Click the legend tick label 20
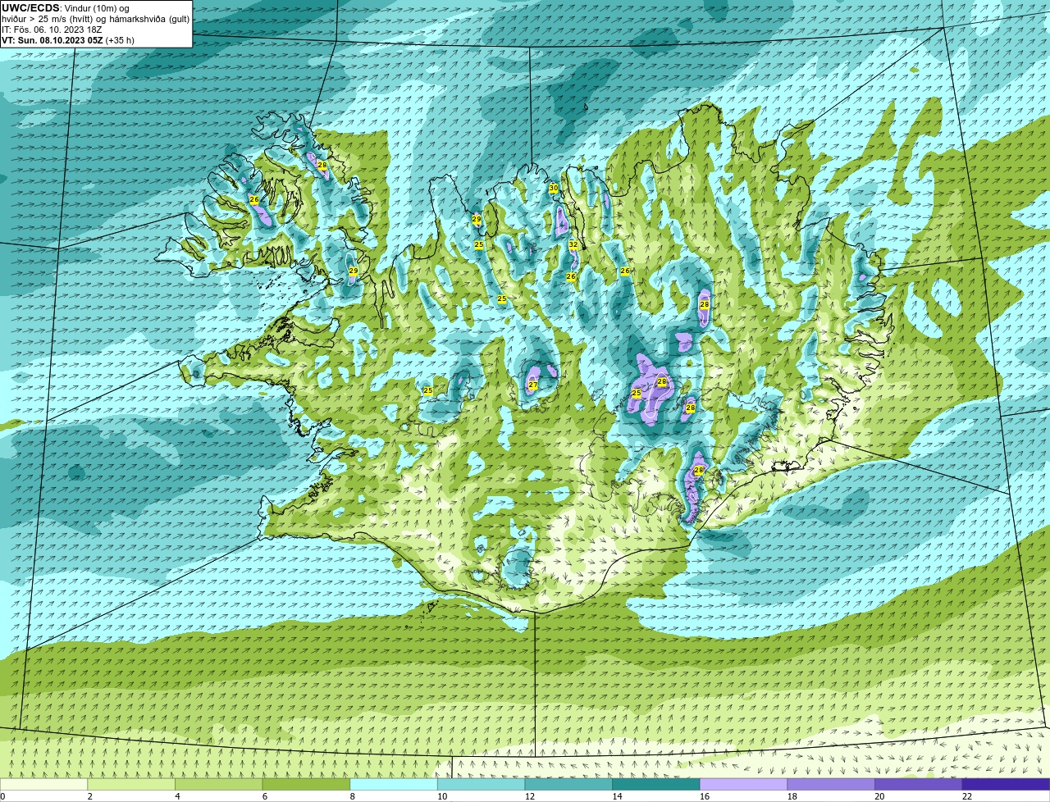The image size is (1050, 802). click(x=879, y=796)
